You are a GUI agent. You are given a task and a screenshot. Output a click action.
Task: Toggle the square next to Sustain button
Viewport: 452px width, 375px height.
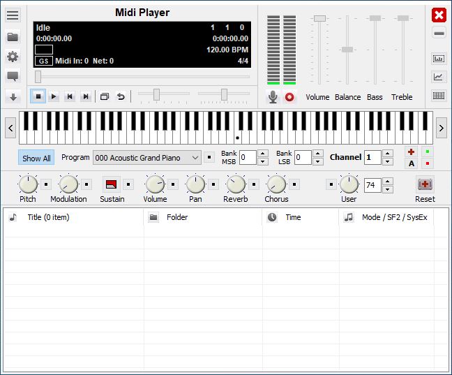click(x=128, y=184)
